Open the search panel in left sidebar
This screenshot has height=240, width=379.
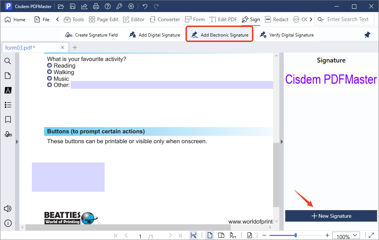pos(8,61)
